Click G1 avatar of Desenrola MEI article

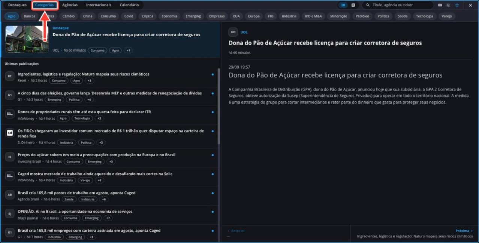pyautogui.click(x=10, y=95)
